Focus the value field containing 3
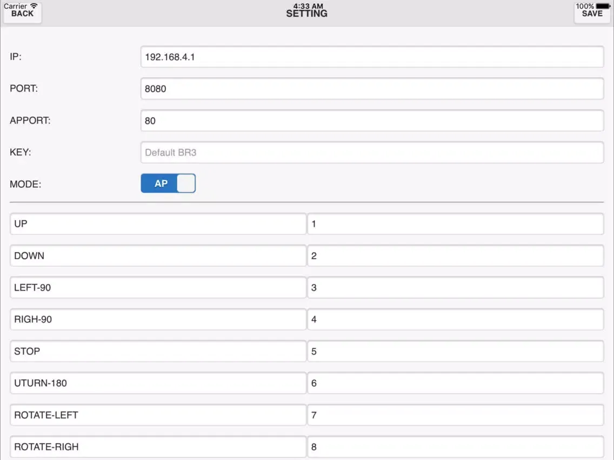This screenshot has width=614, height=460. coord(455,287)
